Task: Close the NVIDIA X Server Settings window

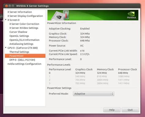Action: [x=6, y=6]
